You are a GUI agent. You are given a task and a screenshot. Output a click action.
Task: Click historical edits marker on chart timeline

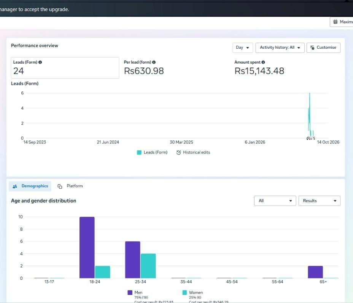311,138
